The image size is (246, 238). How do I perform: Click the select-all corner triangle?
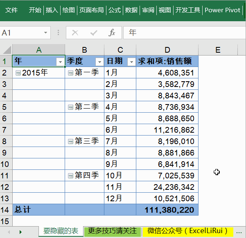tap(7, 50)
